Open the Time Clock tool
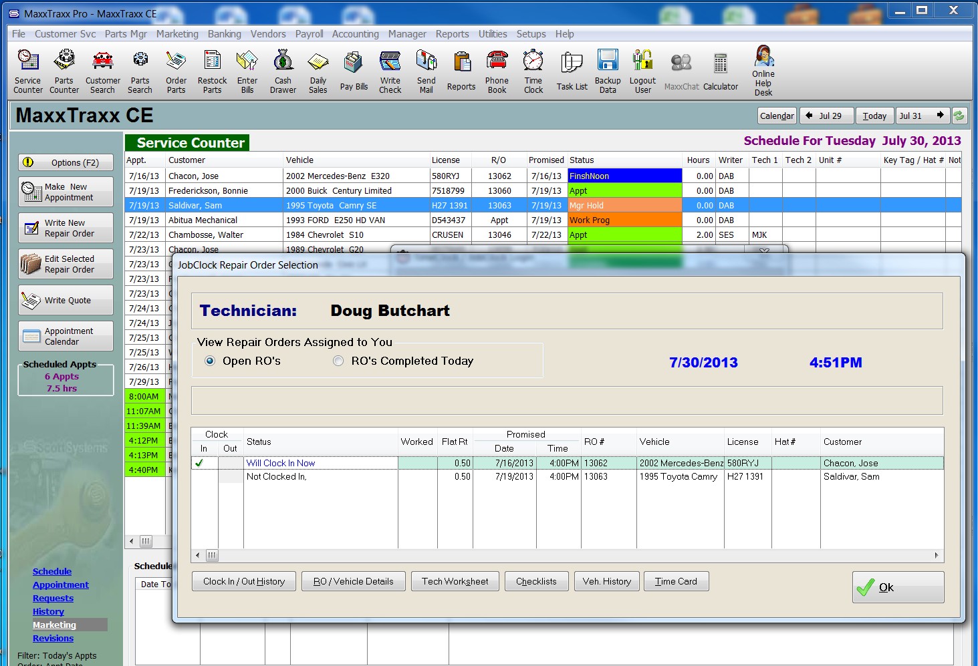Screen dimensions: 978x666 [x=533, y=71]
